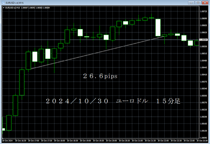Click the 1.08690 price axis label
The width and height of the screenshot is (210, 144).
tap(204, 18)
